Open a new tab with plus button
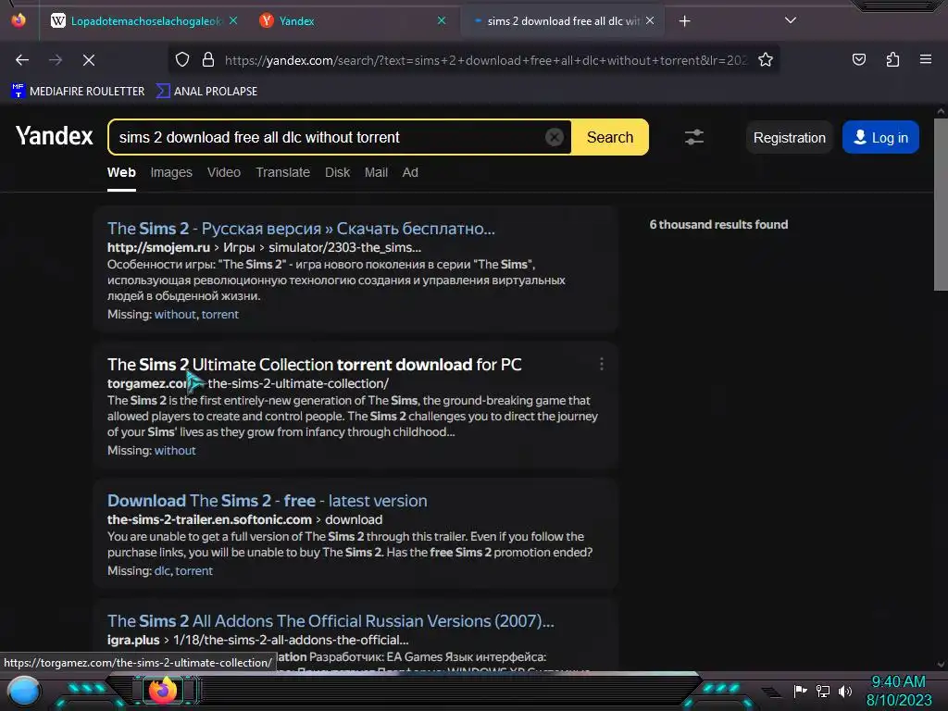Image resolution: width=948 pixels, height=711 pixels. [684, 21]
